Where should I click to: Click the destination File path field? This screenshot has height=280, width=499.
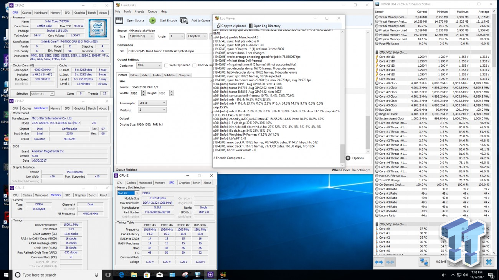tap(169, 51)
